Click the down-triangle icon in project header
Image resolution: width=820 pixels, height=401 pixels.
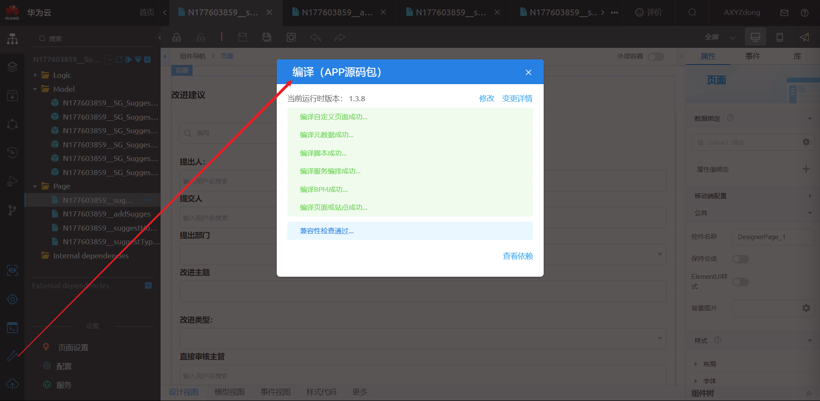click(138, 60)
